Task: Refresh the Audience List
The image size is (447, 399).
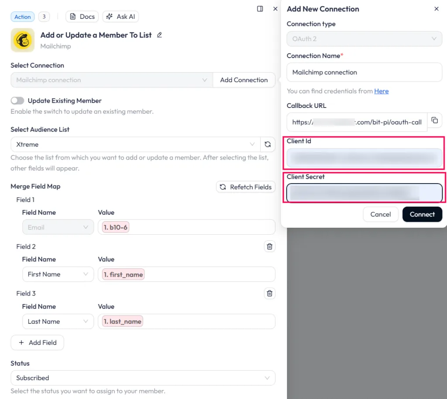Action: click(268, 144)
